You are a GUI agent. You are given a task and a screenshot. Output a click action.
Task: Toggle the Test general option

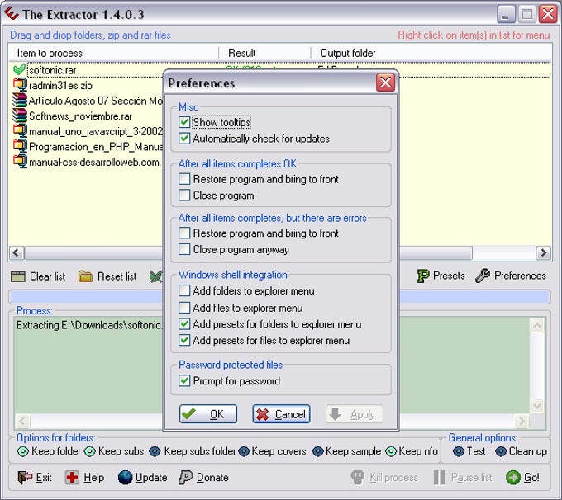click(x=459, y=451)
